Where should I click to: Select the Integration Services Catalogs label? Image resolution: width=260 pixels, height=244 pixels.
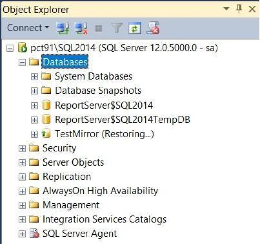(105, 219)
